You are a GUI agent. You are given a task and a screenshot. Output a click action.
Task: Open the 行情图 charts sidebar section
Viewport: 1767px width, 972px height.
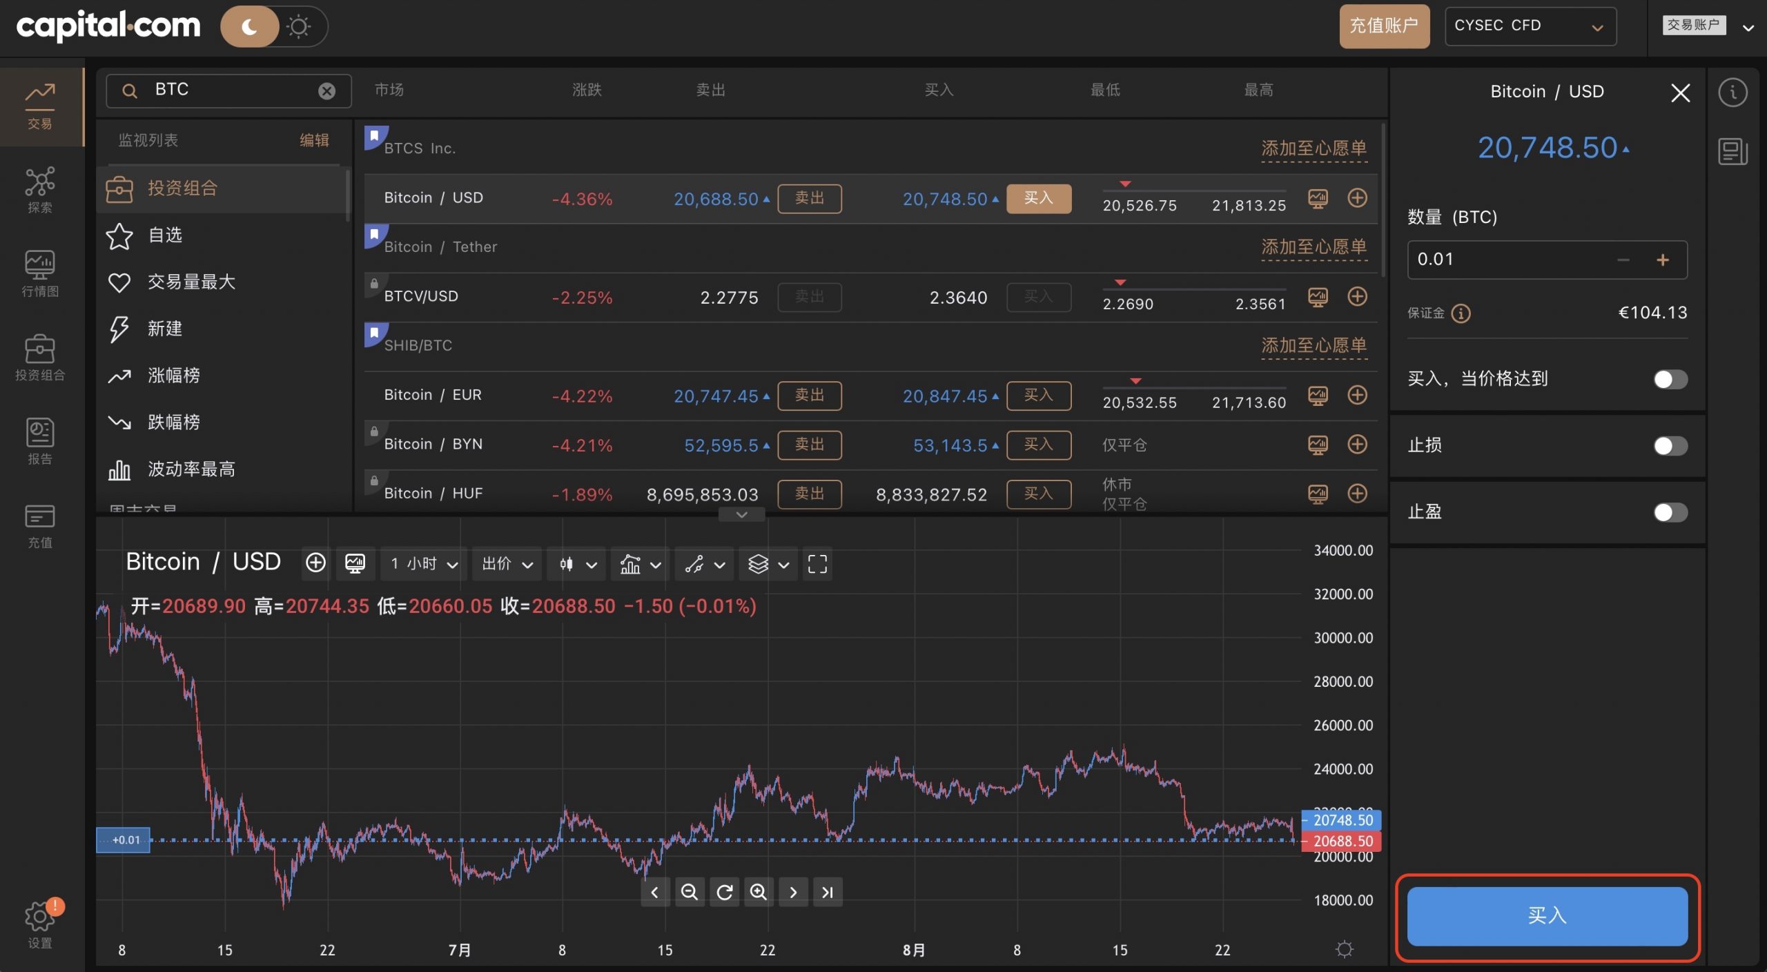[40, 273]
